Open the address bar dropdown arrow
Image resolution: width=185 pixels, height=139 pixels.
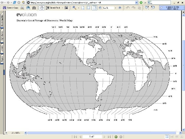[136, 3]
